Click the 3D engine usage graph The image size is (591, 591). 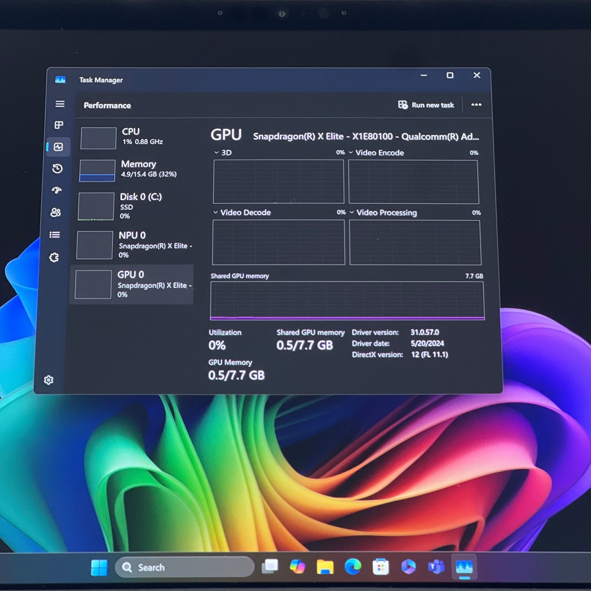(x=279, y=182)
